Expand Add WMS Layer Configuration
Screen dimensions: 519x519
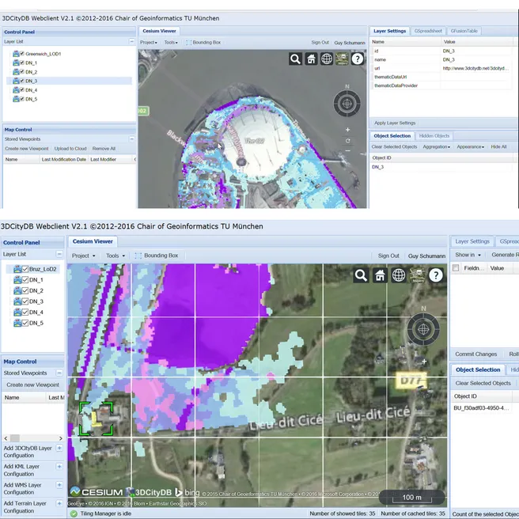click(59, 485)
